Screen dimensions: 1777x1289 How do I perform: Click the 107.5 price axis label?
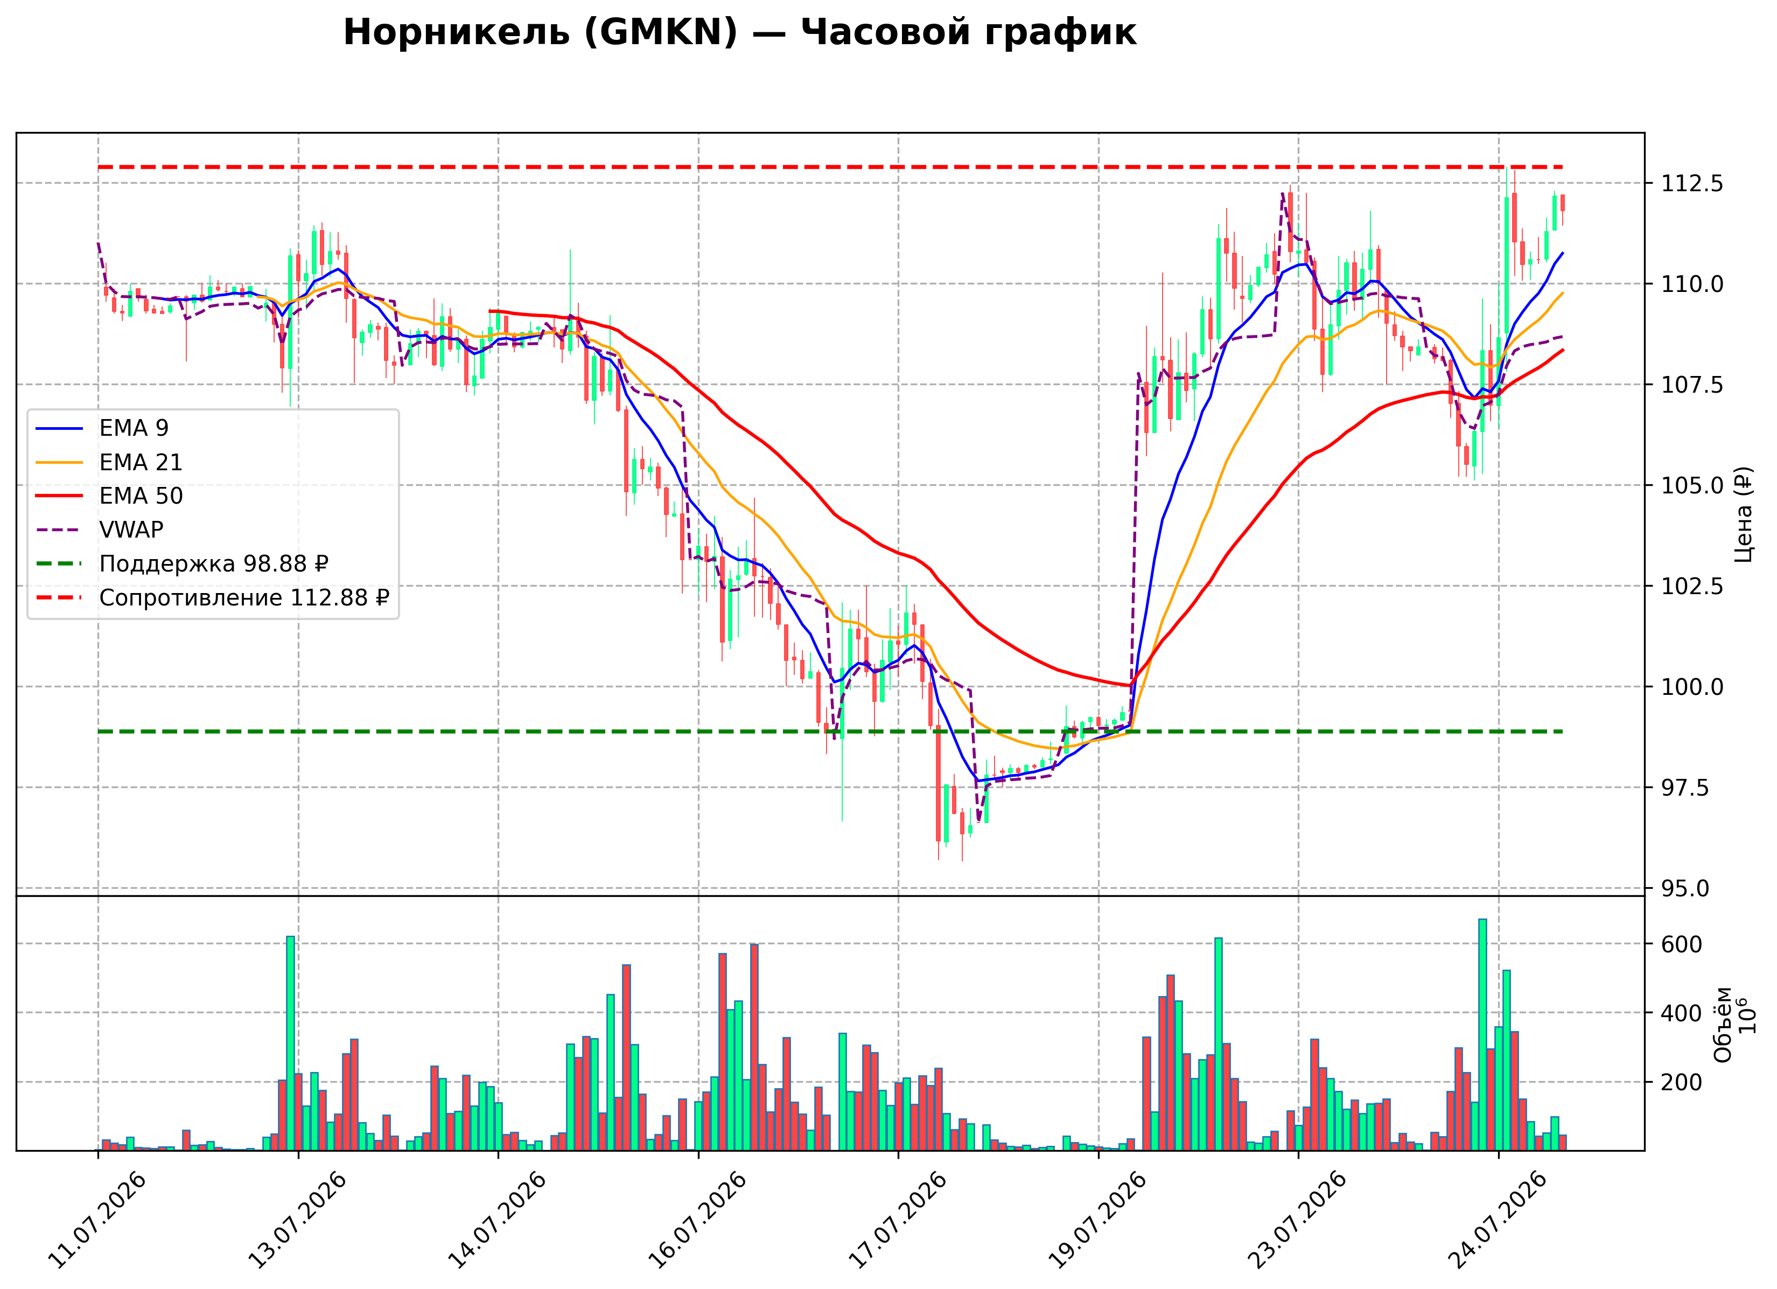pos(1692,385)
